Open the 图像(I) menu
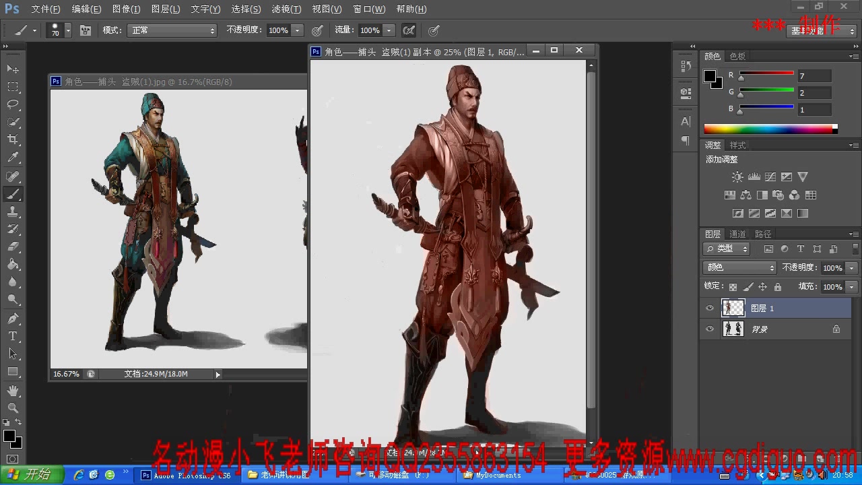Image resolution: width=862 pixels, height=485 pixels. point(127,9)
